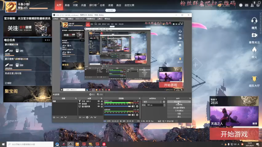The height and width of the screenshot is (147, 262).
Task: Click the red 开始游戏 button in the game lobby
Action: coord(234,134)
